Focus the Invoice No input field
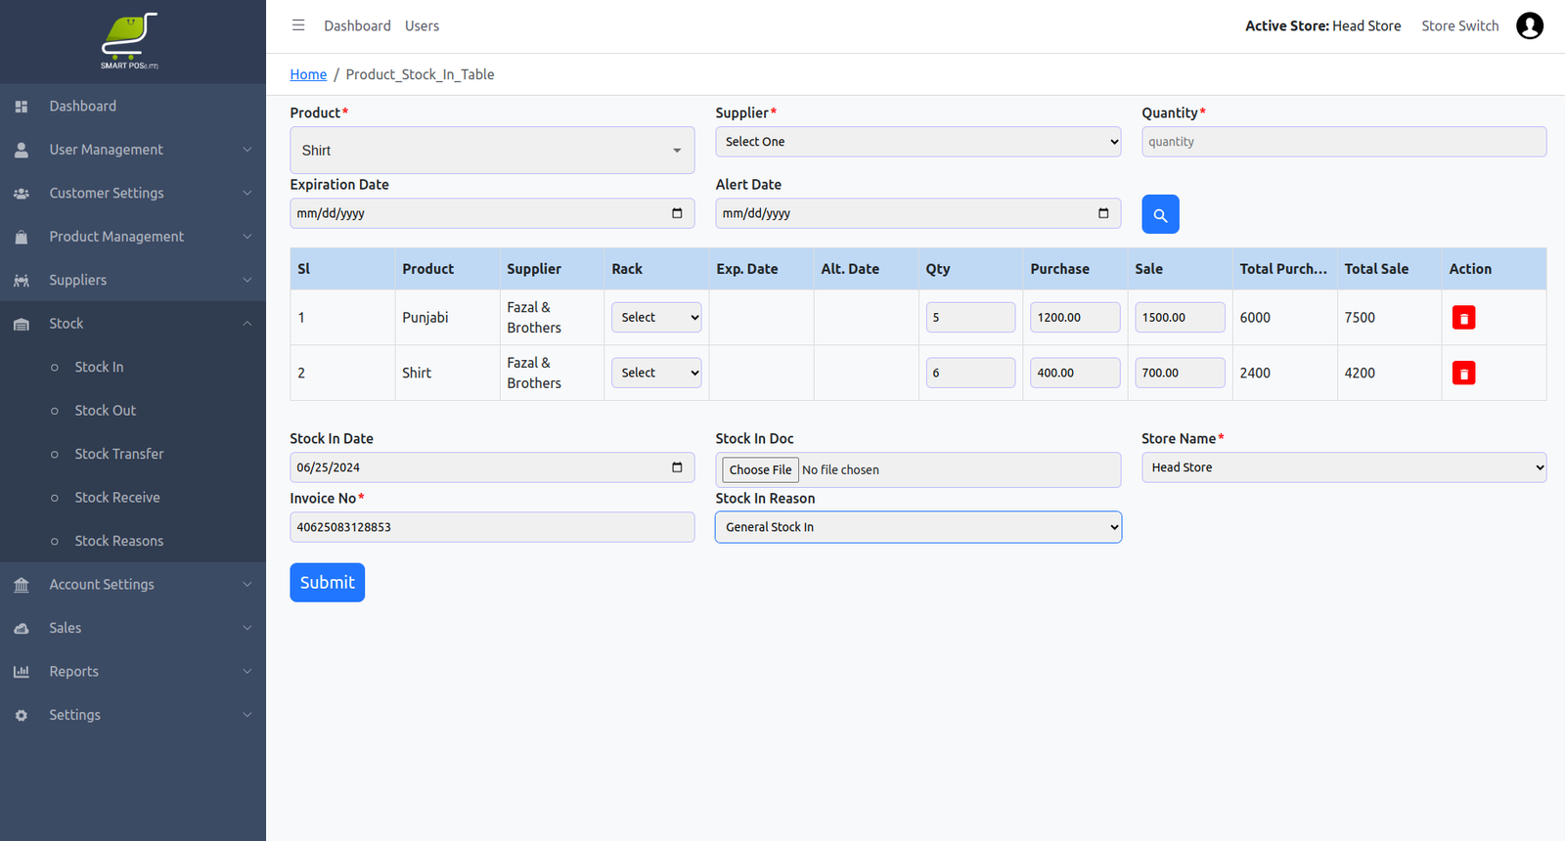Screen dimensions: 1565x841 [492, 527]
